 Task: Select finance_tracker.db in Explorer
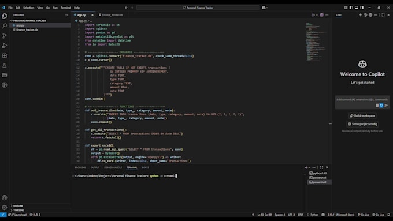pyautogui.click(x=27, y=30)
